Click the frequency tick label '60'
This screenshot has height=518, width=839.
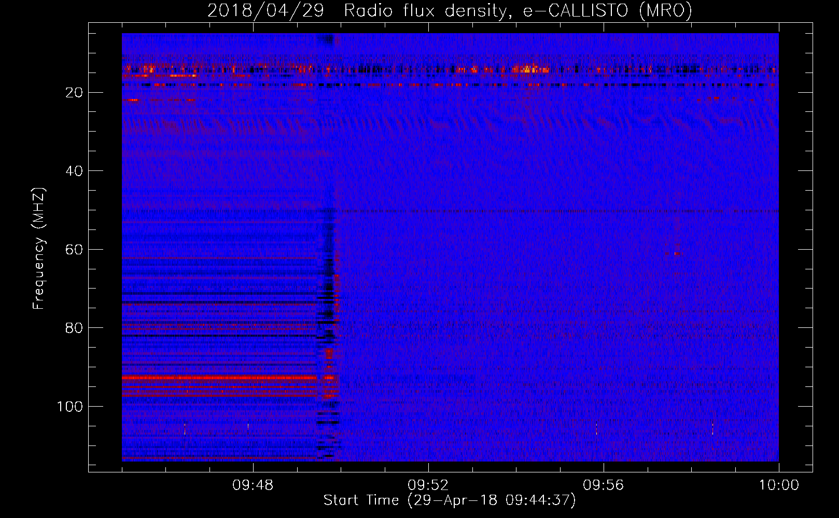[74, 250]
